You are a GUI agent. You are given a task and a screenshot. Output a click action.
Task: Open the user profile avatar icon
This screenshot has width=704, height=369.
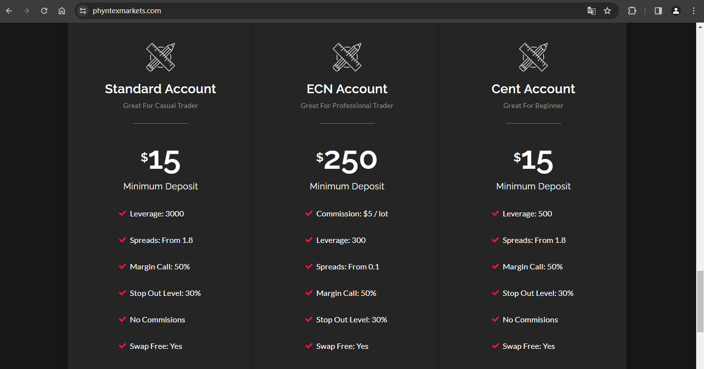click(676, 11)
